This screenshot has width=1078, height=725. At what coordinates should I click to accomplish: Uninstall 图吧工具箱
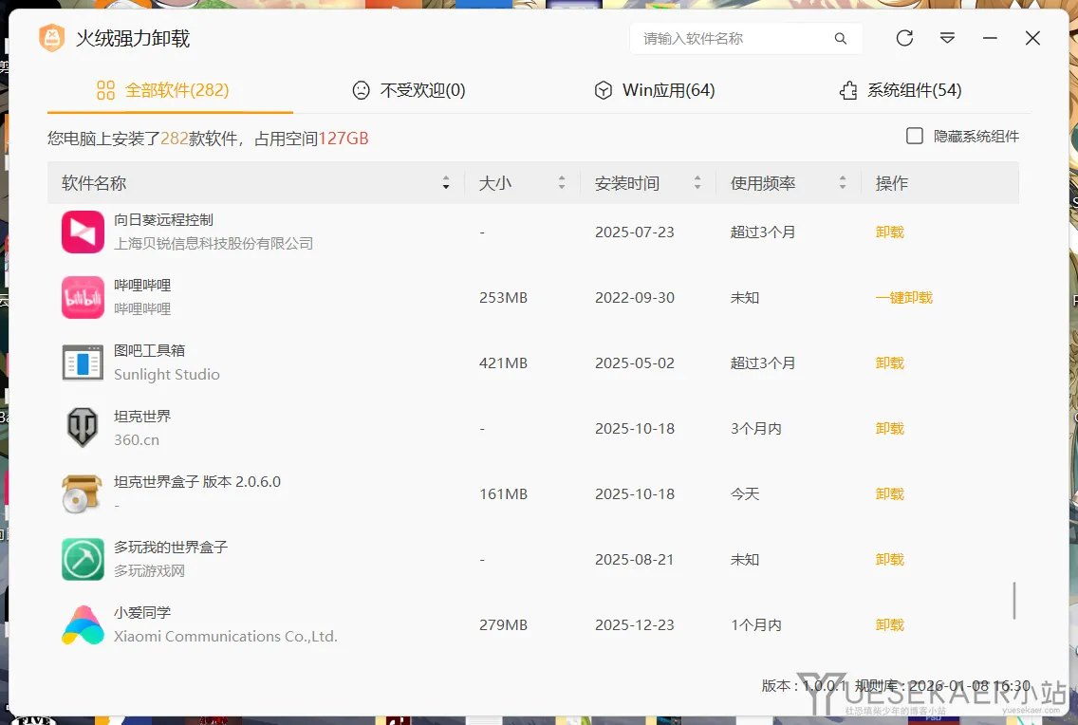[889, 362]
